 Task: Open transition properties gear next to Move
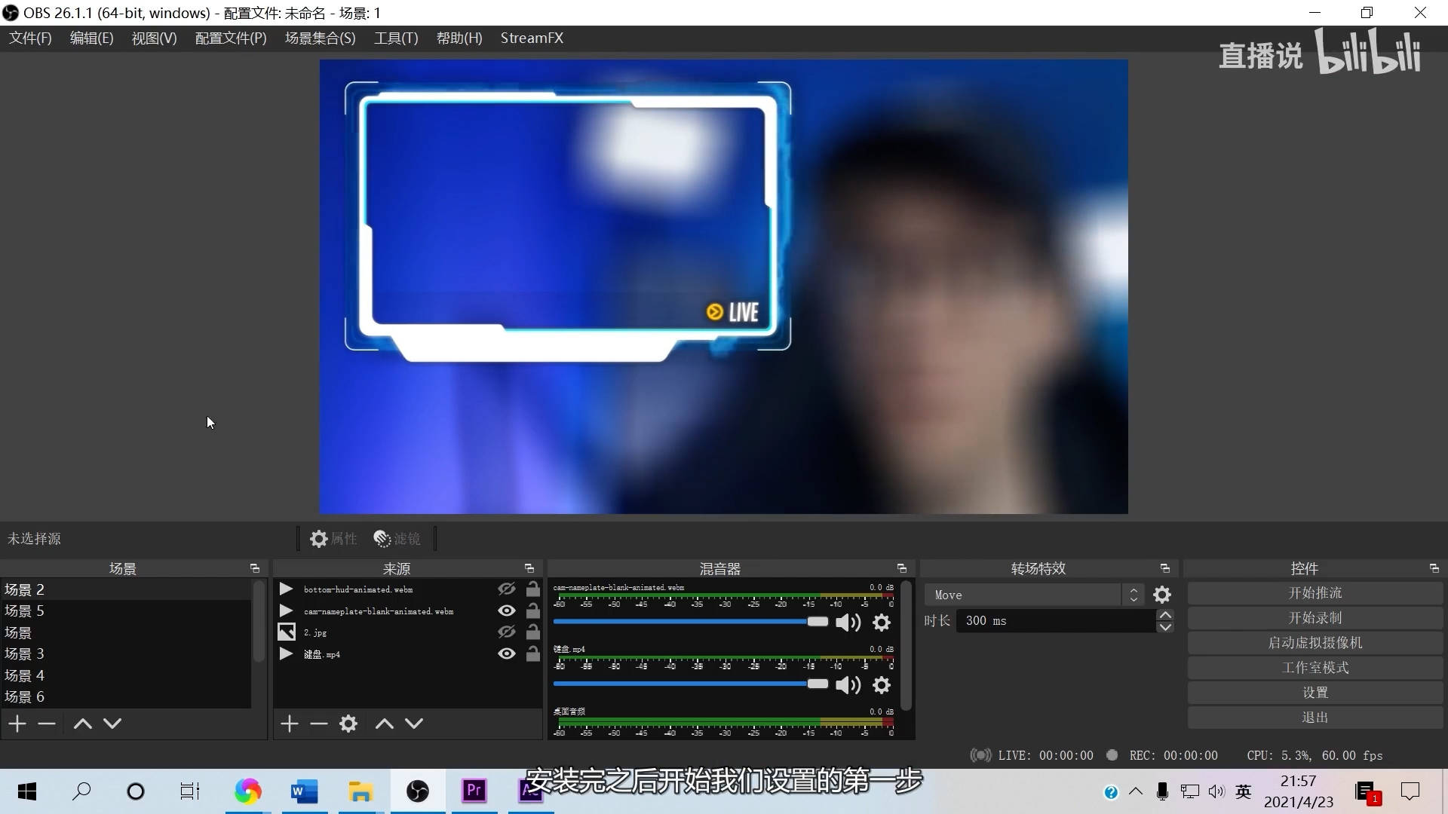(1162, 595)
